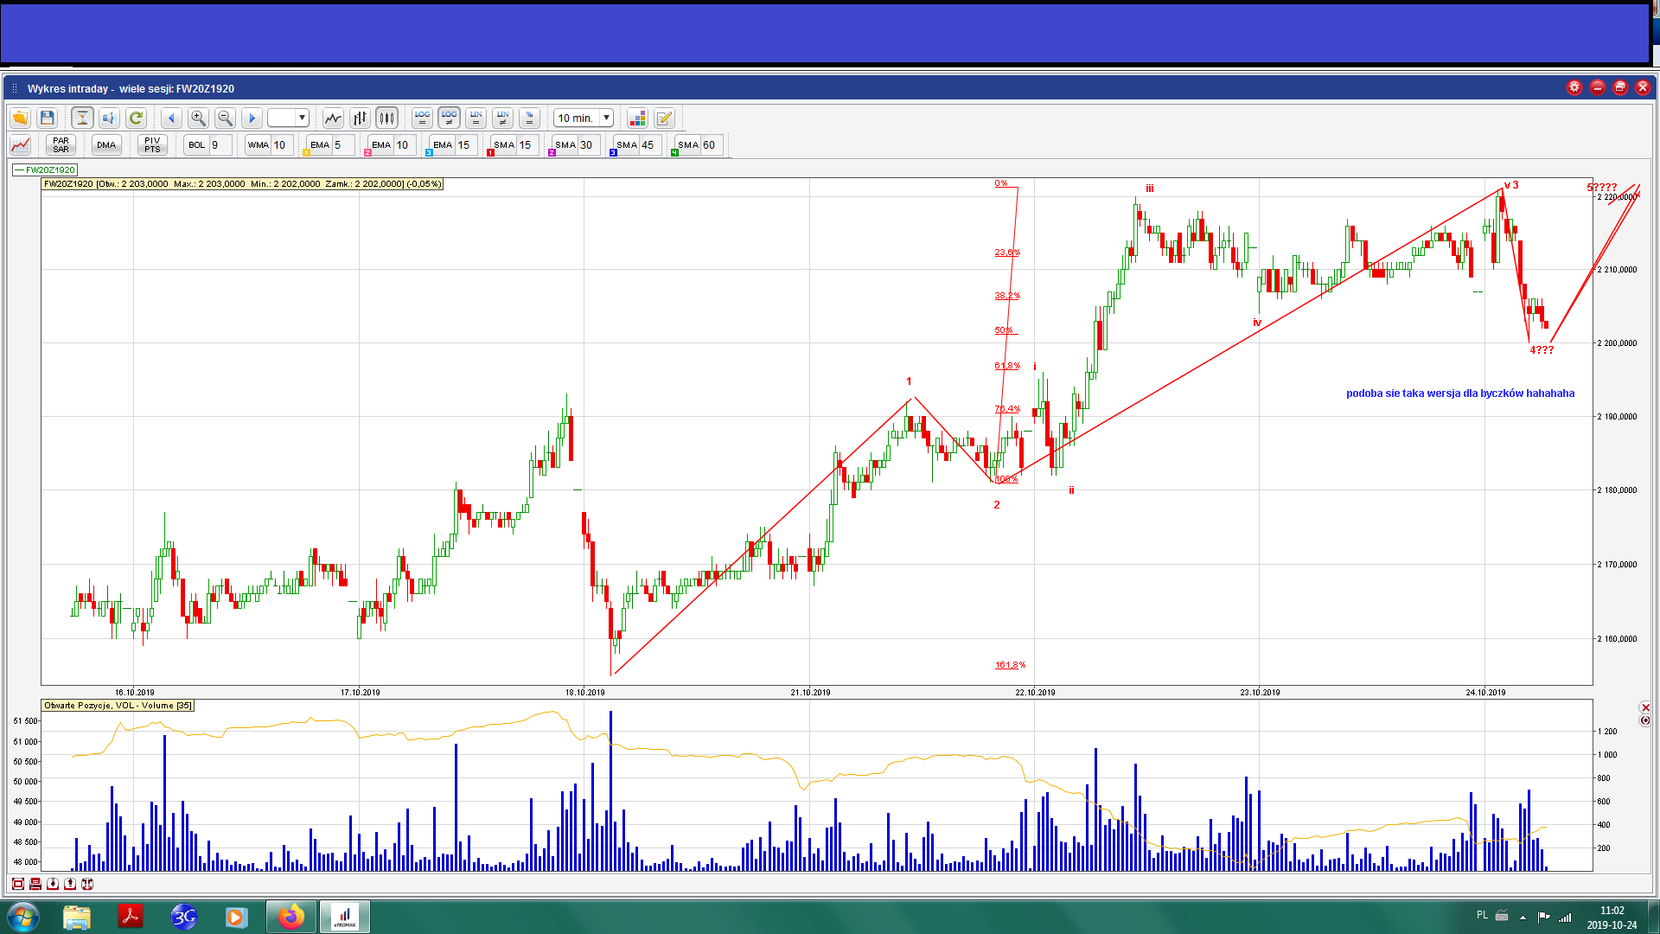Switch to line chart type icon
The height and width of the screenshot is (934, 1660).
pos(333,118)
